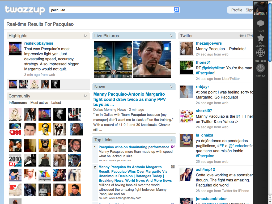272x204 pixels.
Task: Expand the Highlights panel arrow
Action: [85, 36]
